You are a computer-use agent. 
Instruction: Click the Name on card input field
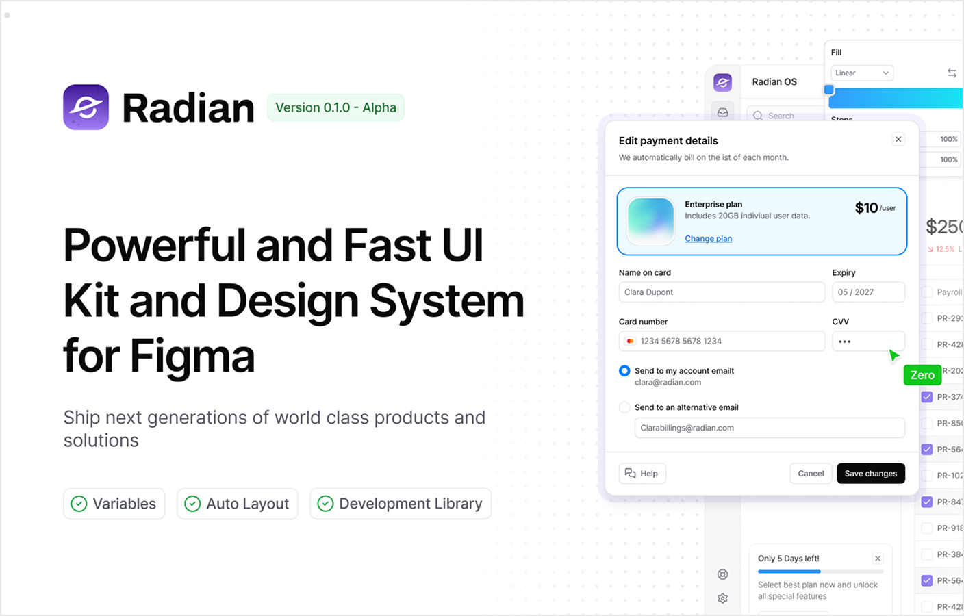[x=722, y=292]
